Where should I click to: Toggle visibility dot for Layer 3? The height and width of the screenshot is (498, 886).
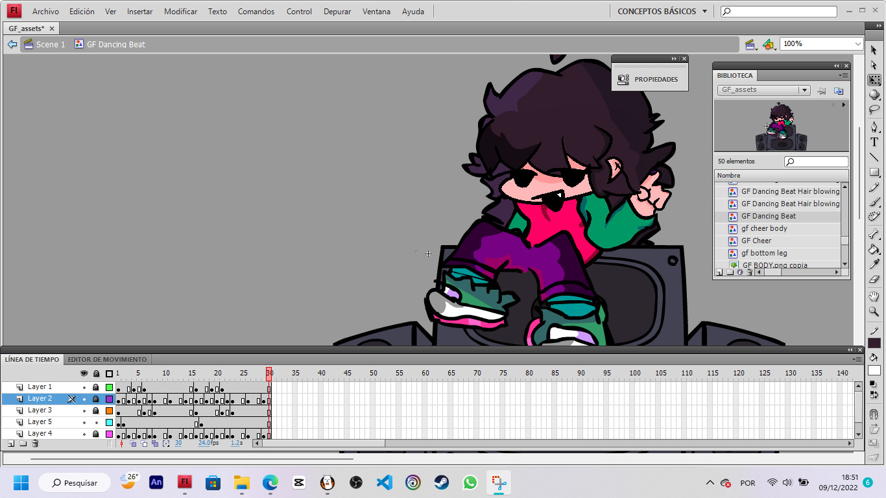click(x=84, y=410)
